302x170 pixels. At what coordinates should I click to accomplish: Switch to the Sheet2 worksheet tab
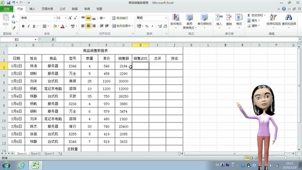click(x=36, y=153)
